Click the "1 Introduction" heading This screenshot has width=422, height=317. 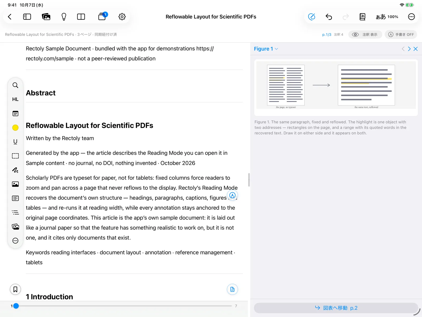click(x=49, y=297)
